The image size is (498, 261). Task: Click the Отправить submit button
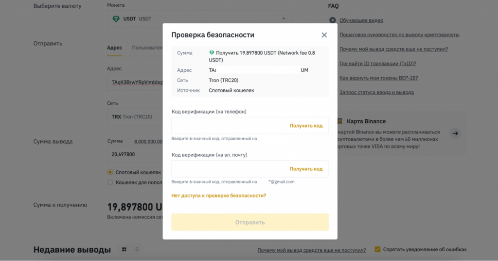pos(250,222)
